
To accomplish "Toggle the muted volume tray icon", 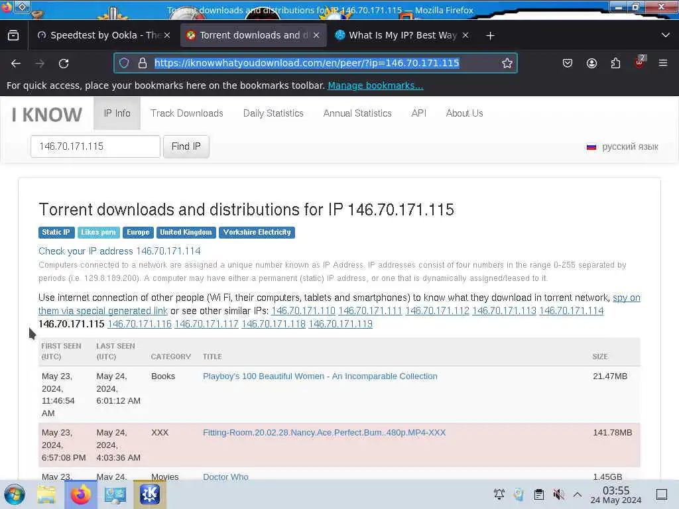I will pos(558,494).
